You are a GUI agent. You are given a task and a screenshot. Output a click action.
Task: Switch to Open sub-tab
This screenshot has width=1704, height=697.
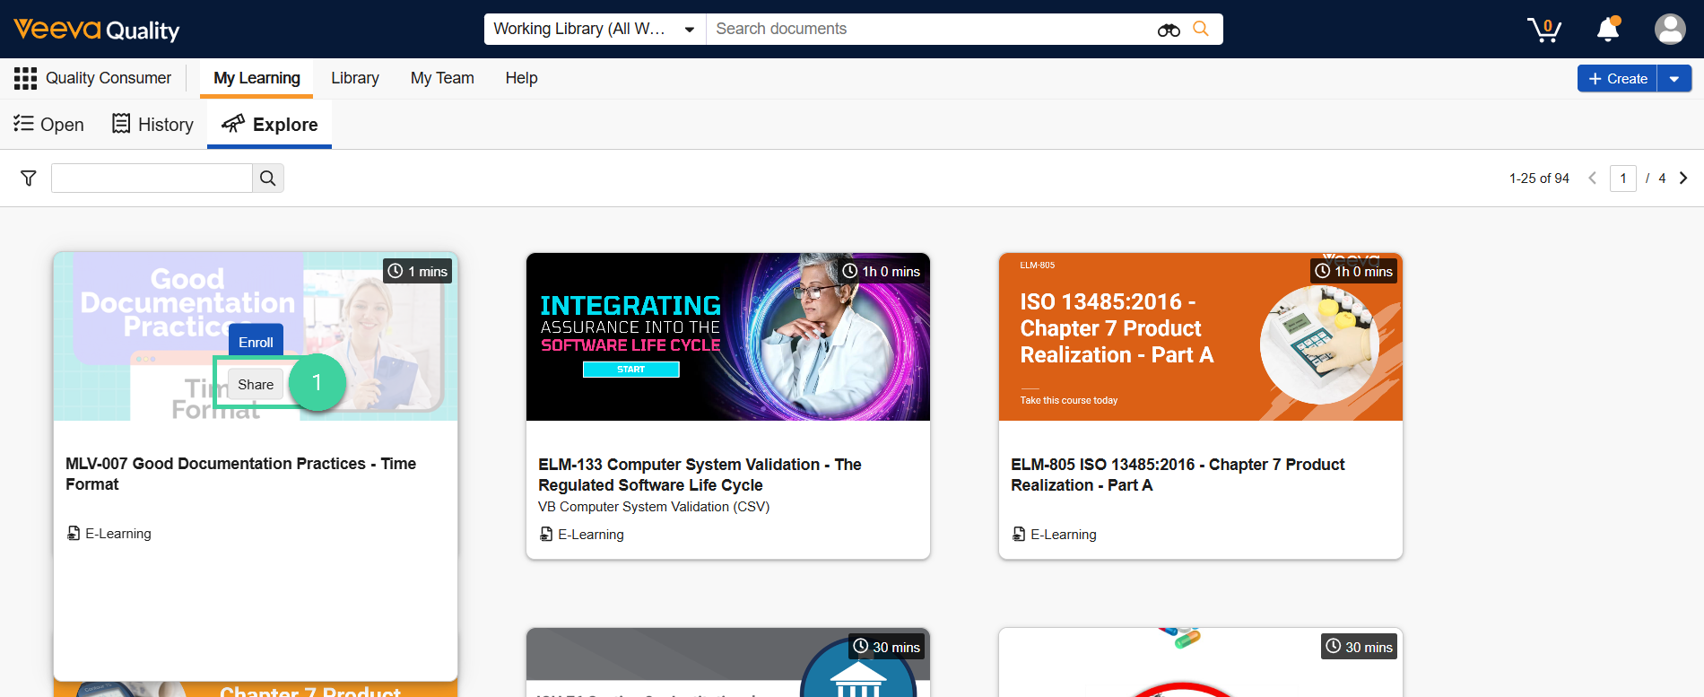pyautogui.click(x=49, y=125)
